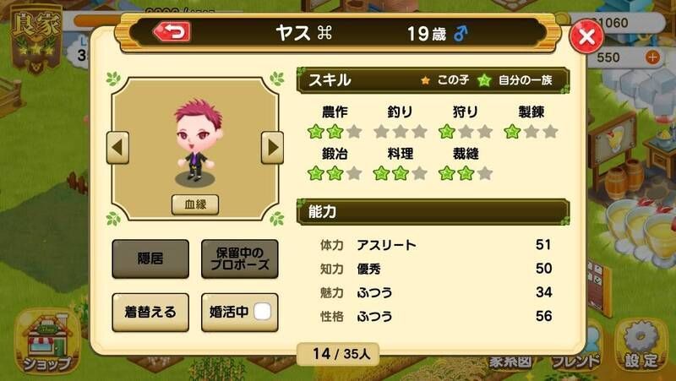
Task: Click the 隠居 retire button
Action: pos(150,259)
